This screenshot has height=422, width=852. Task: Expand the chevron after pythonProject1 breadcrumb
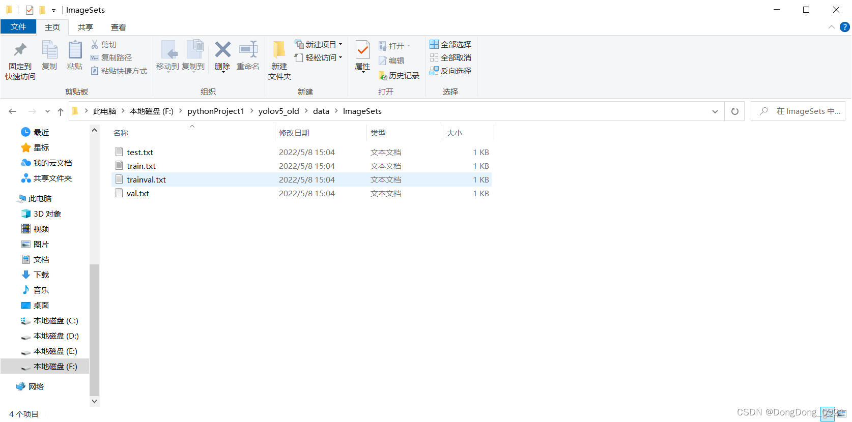point(251,111)
